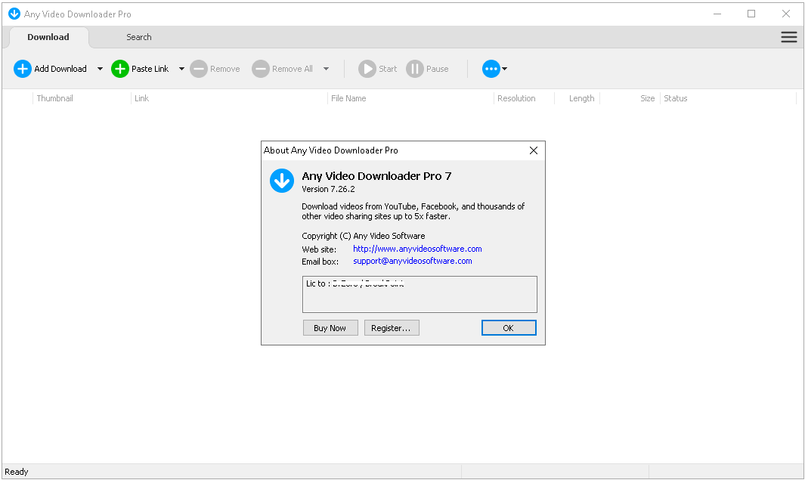The width and height of the screenshot is (805, 480).
Task: Click the Ready status bar text
Action: coord(17,472)
